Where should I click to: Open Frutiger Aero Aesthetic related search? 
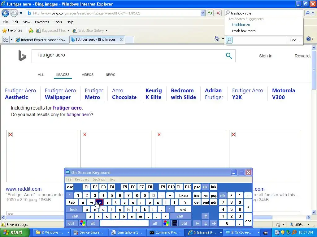click(x=20, y=94)
